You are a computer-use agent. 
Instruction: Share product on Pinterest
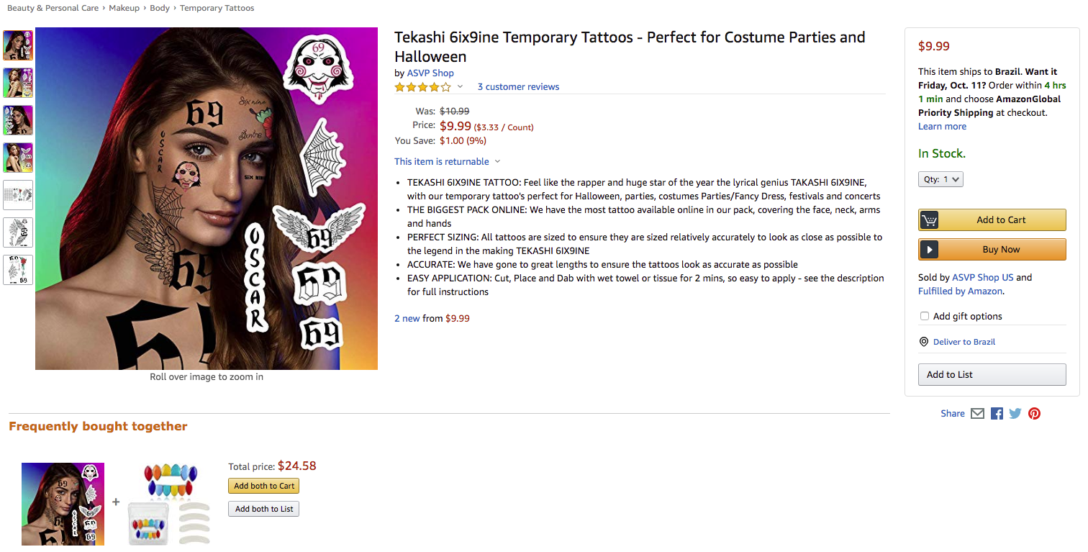[1034, 414]
